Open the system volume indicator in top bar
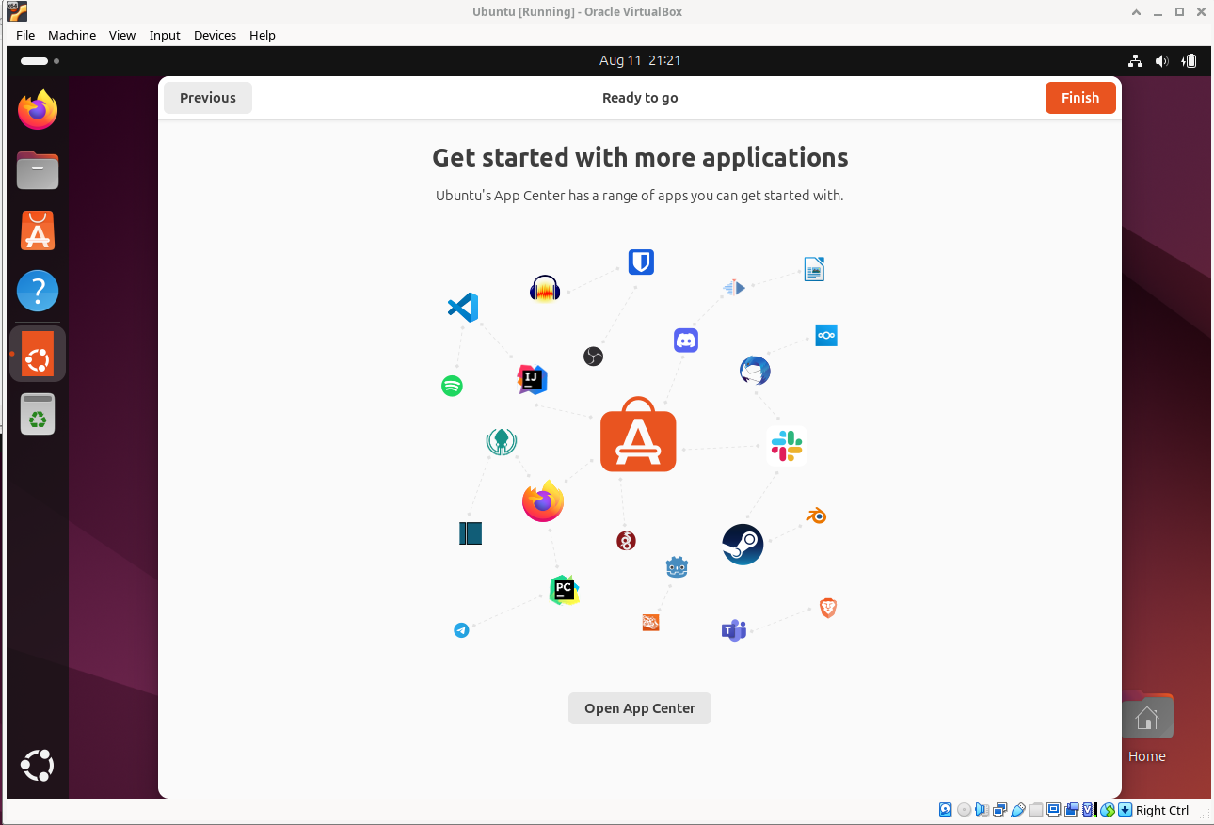The width and height of the screenshot is (1214, 825). [x=1162, y=61]
